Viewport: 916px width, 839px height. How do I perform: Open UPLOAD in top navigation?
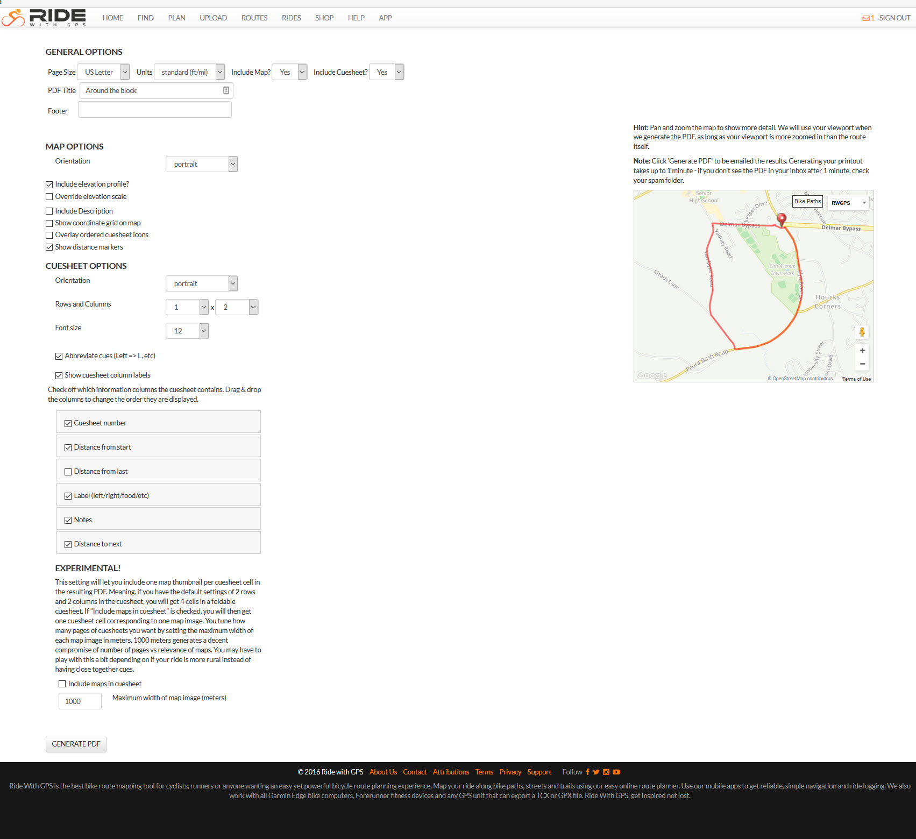(x=214, y=18)
